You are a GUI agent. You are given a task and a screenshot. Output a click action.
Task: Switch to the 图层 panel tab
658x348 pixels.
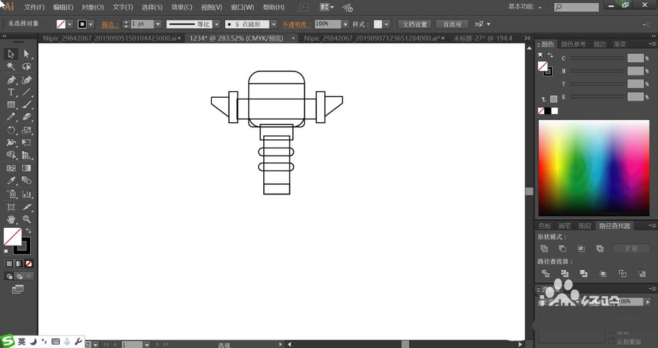tap(584, 226)
